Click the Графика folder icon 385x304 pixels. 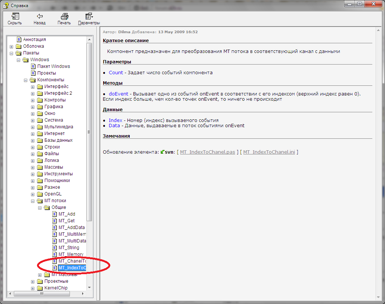point(40,107)
